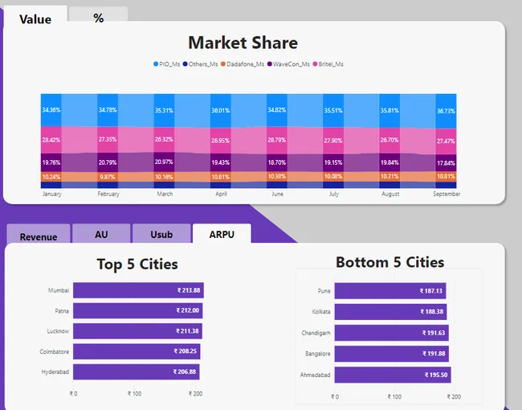Click the January 28.42% Britel segment

click(51, 140)
